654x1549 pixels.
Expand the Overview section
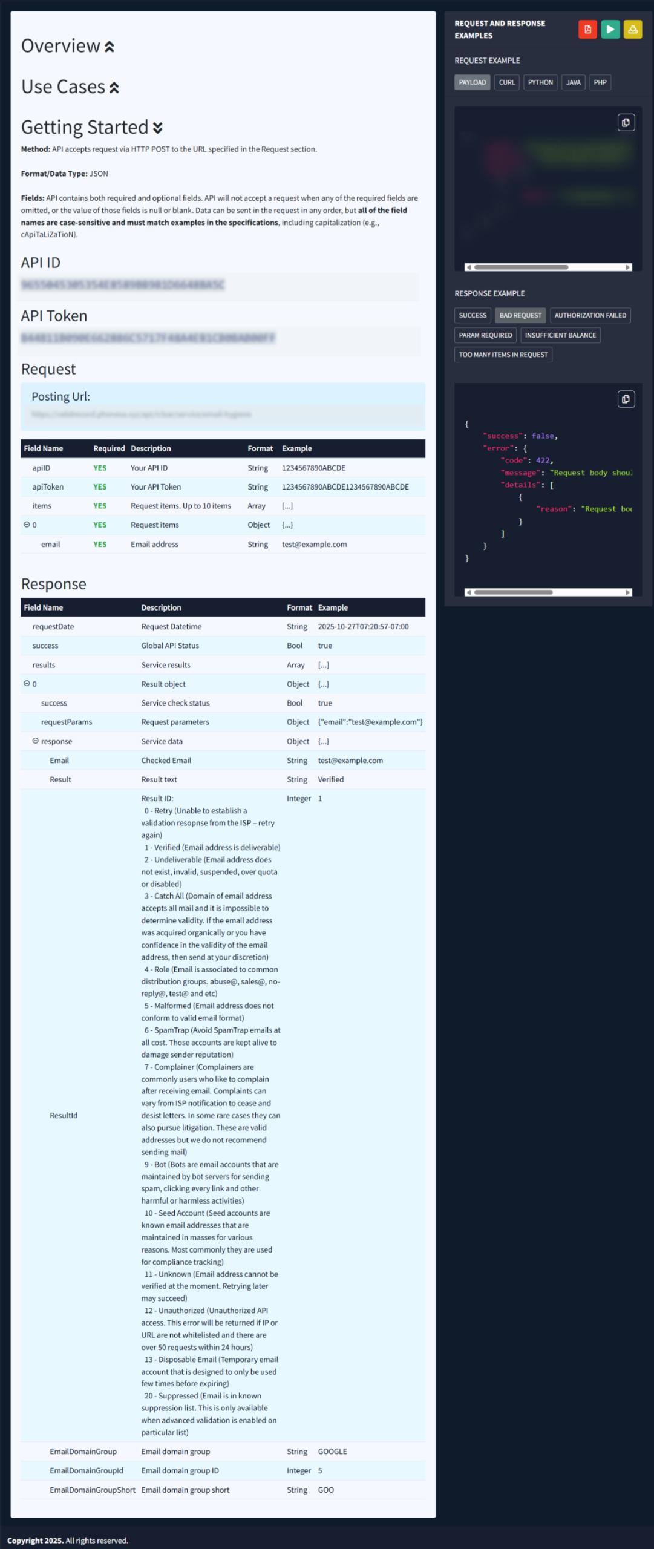110,47
